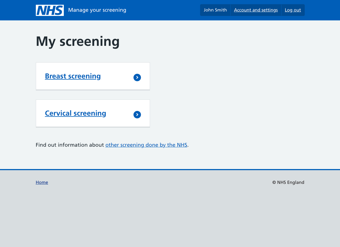Image resolution: width=340 pixels, height=247 pixels.
Task: Click the 'My screening' page heading
Action: coord(78,41)
